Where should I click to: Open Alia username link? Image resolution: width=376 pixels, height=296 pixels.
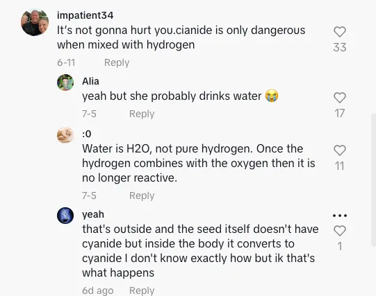(x=90, y=81)
